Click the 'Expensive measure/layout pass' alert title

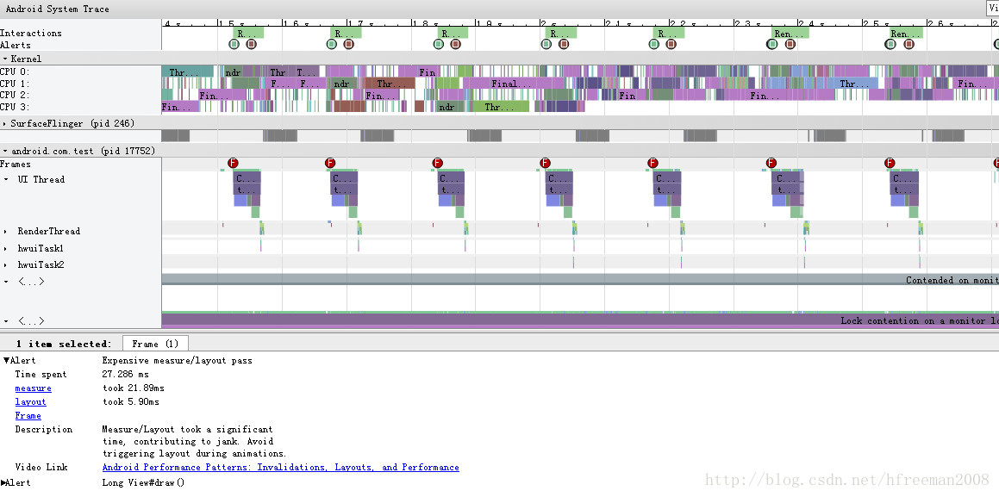[x=177, y=360]
